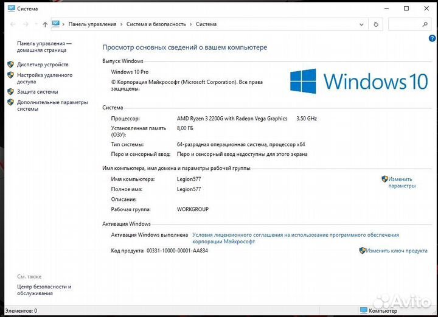
Task: Maximize the Система window
Action: [x=406, y=9]
